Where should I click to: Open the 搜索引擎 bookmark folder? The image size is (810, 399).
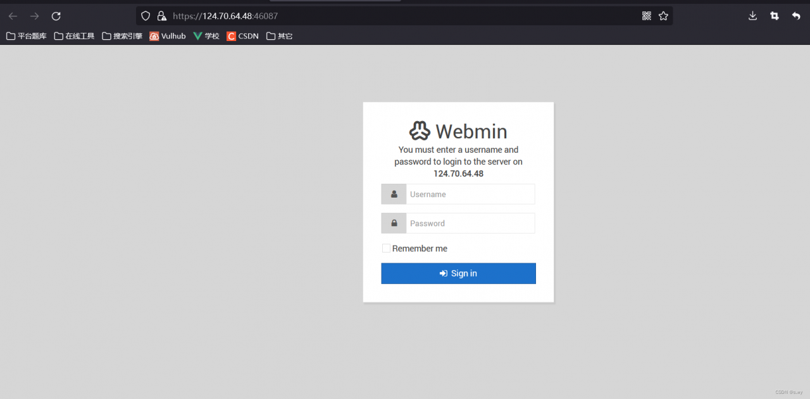122,36
